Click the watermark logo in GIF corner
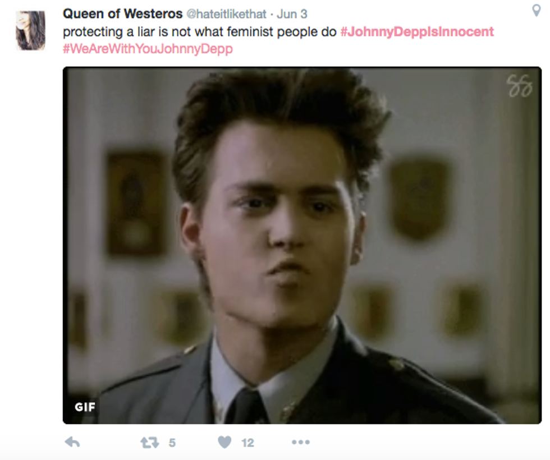This screenshot has height=460, width=550. point(520,86)
